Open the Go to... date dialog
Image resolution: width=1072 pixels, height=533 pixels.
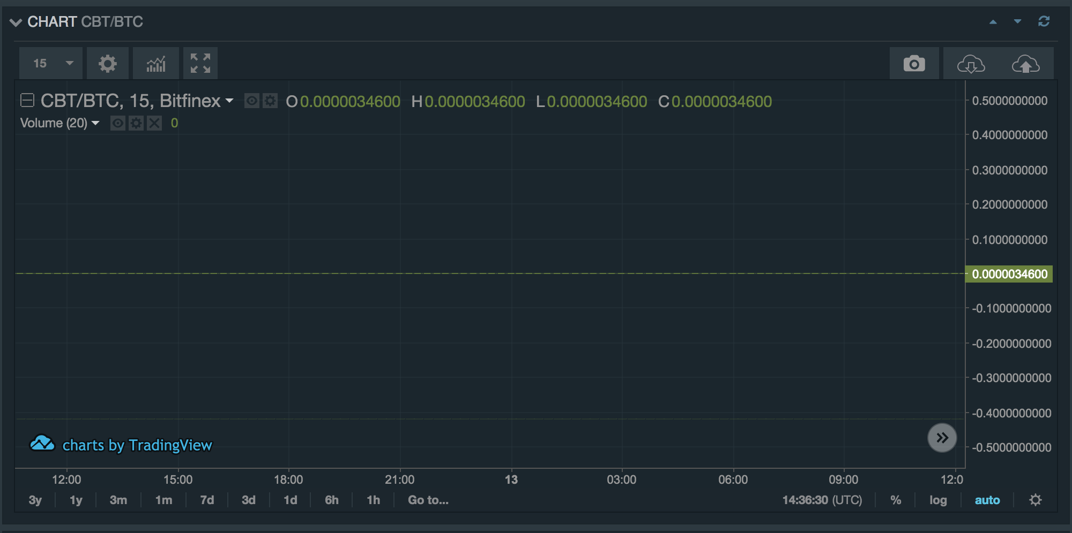(x=427, y=500)
